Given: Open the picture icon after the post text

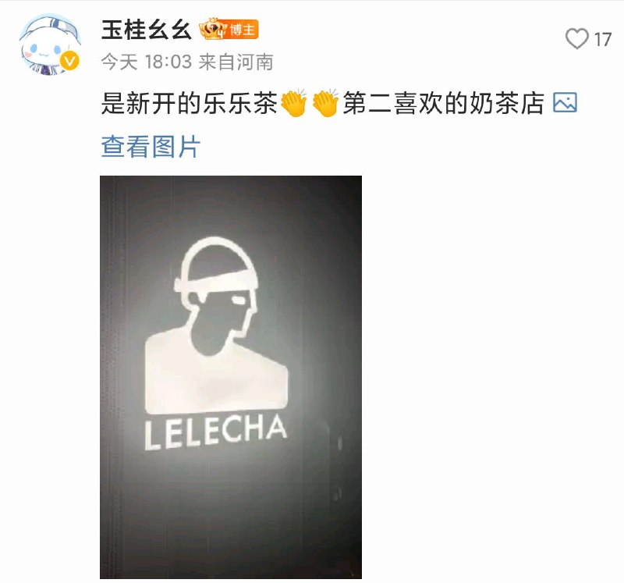Looking at the screenshot, I should coord(565,103).
